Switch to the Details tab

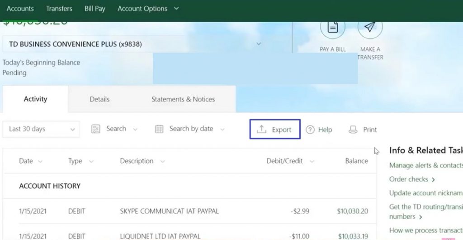[x=99, y=99]
